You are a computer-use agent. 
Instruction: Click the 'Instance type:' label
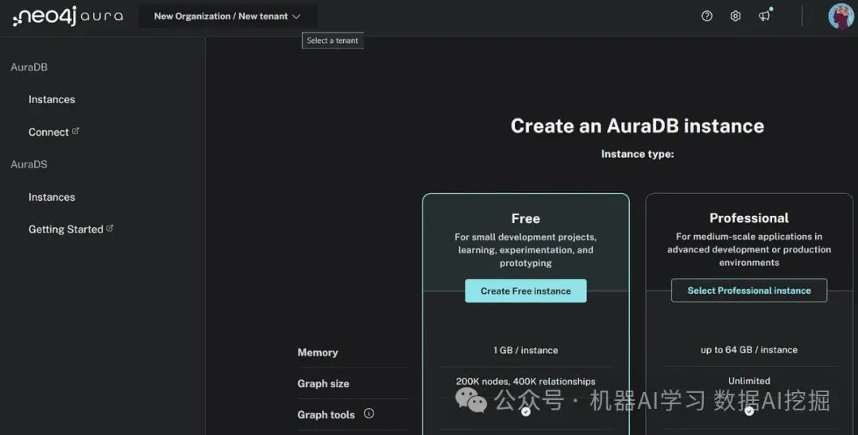coord(637,154)
